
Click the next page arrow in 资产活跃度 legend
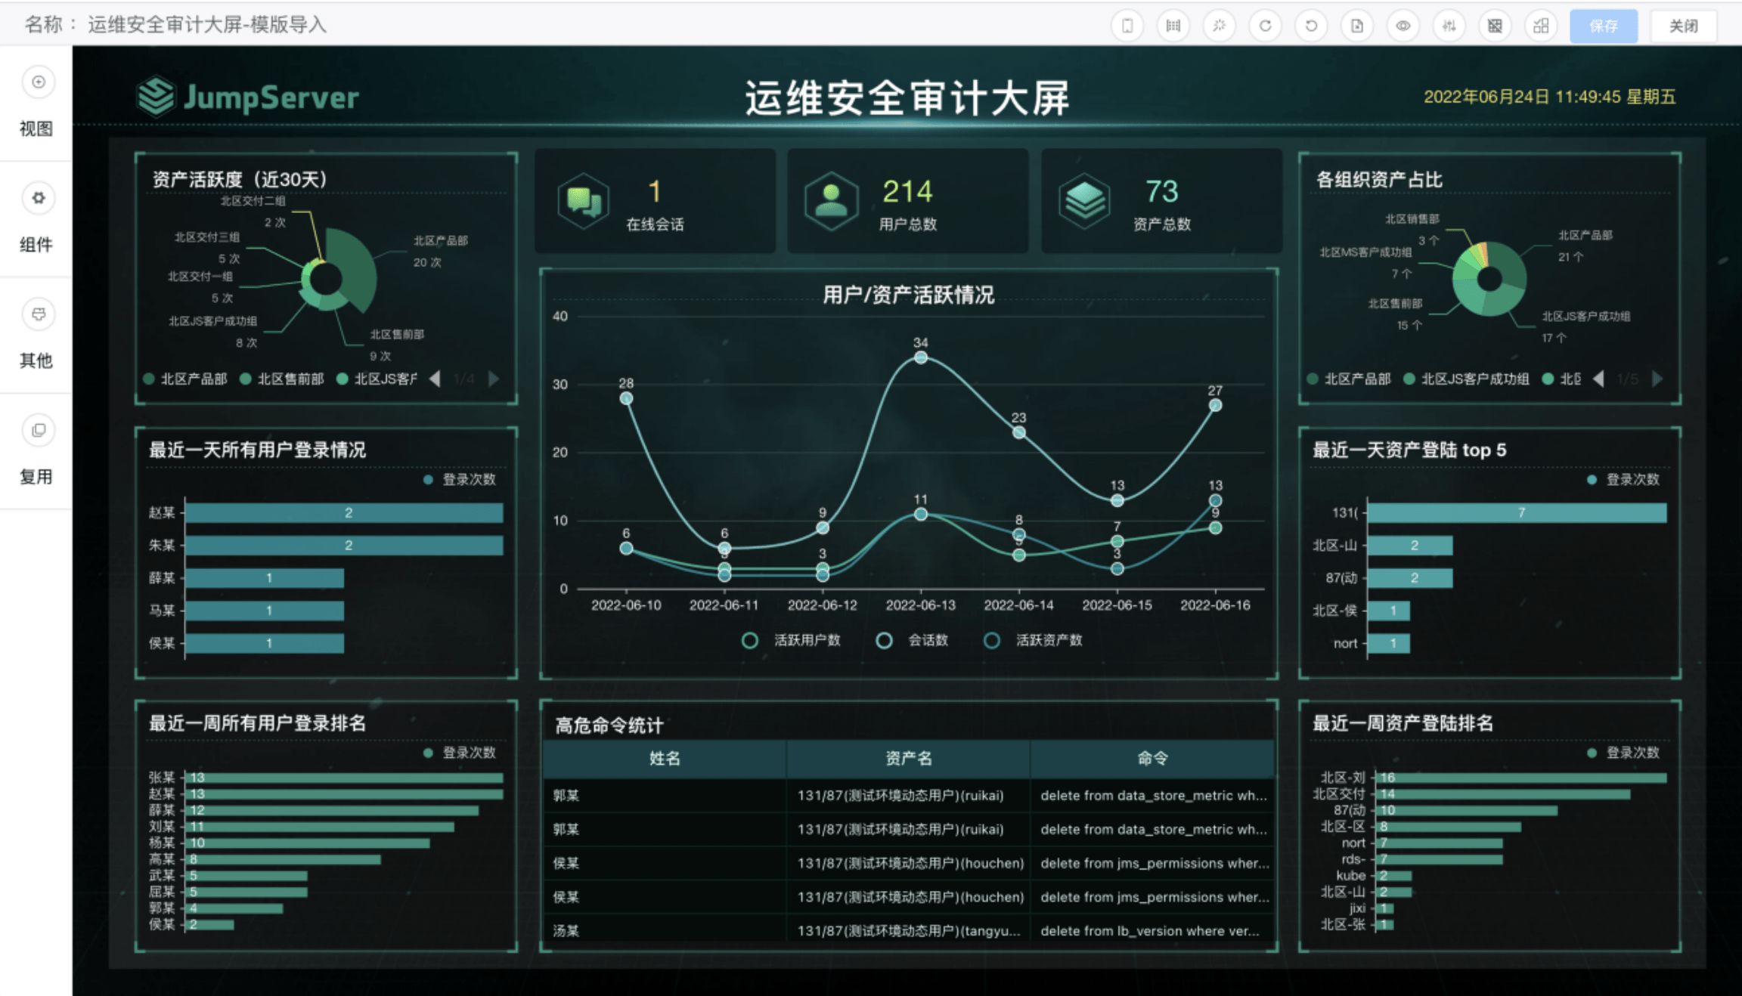(x=492, y=379)
